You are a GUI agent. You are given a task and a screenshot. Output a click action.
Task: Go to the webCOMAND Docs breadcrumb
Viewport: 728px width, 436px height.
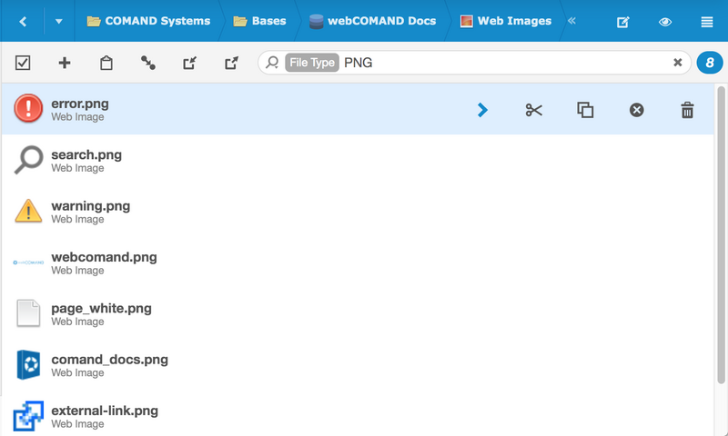tap(371, 21)
